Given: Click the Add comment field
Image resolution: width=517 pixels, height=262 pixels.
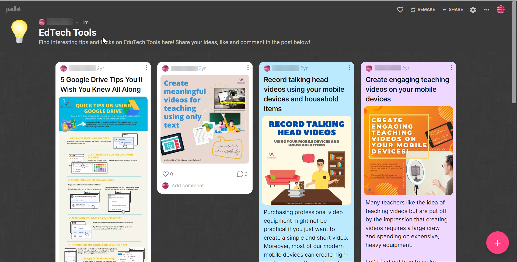Looking at the screenshot, I should [188, 186].
